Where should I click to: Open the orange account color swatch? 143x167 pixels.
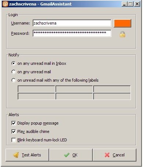(122, 23)
